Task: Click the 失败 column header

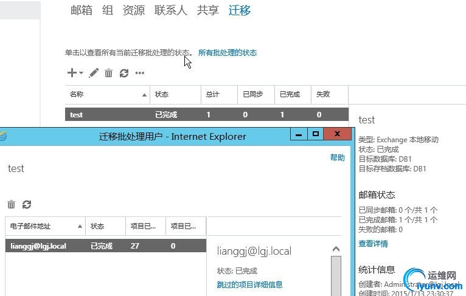Action: click(x=330, y=94)
